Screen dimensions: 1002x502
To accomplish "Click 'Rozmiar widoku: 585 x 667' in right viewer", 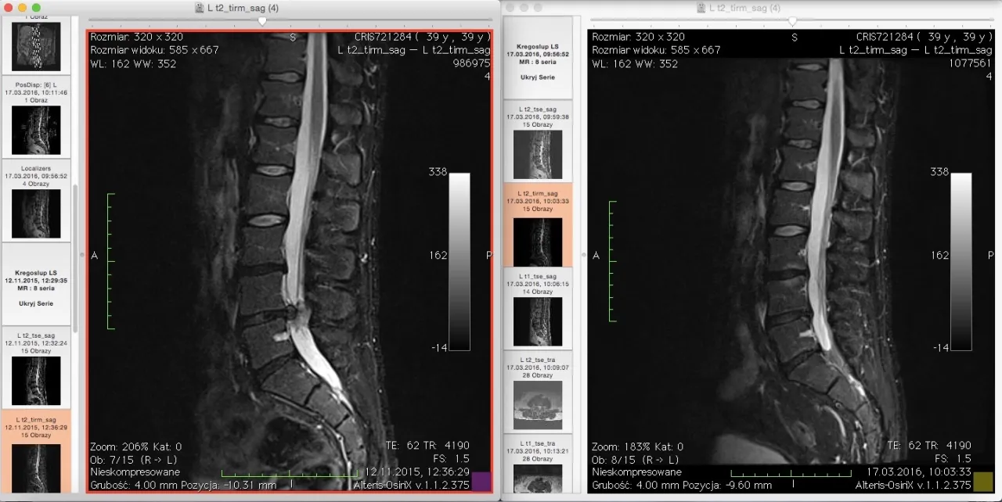I will pos(656,50).
